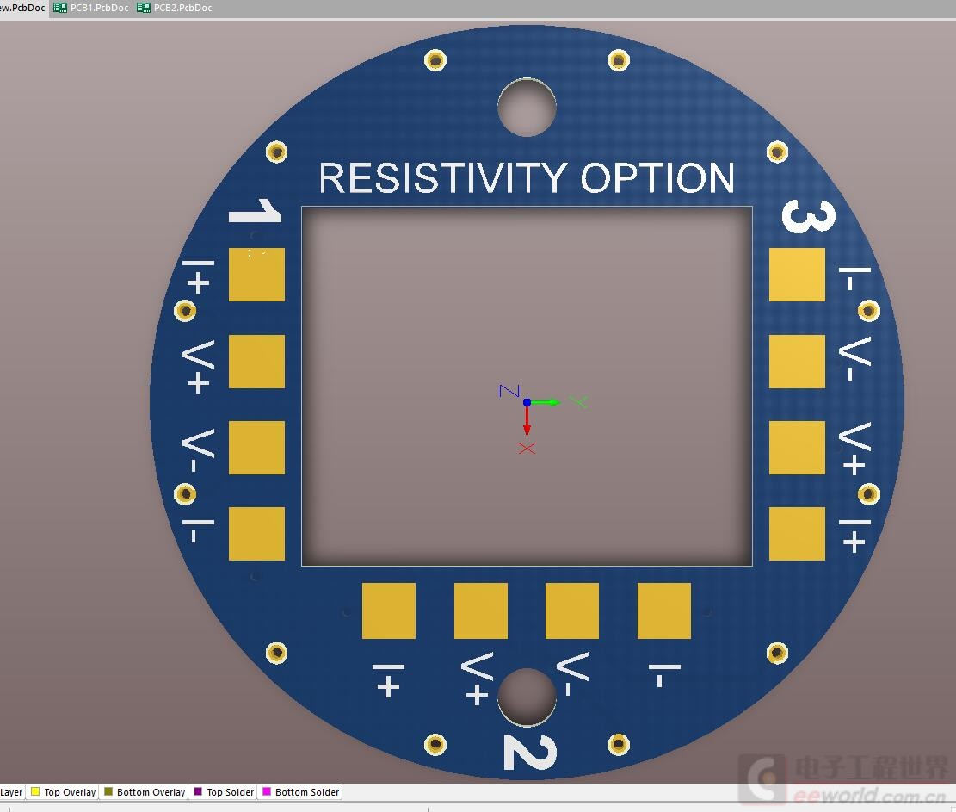
Task: Click the mounting hole above RESISTIVITY OPTION text
Action: [x=527, y=108]
